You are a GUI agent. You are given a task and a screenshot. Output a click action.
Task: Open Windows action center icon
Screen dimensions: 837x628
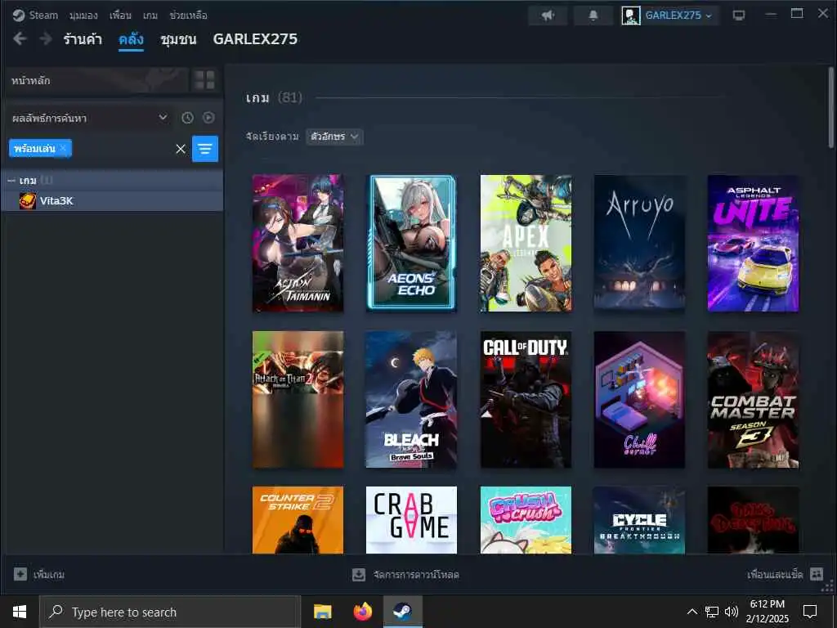click(810, 612)
